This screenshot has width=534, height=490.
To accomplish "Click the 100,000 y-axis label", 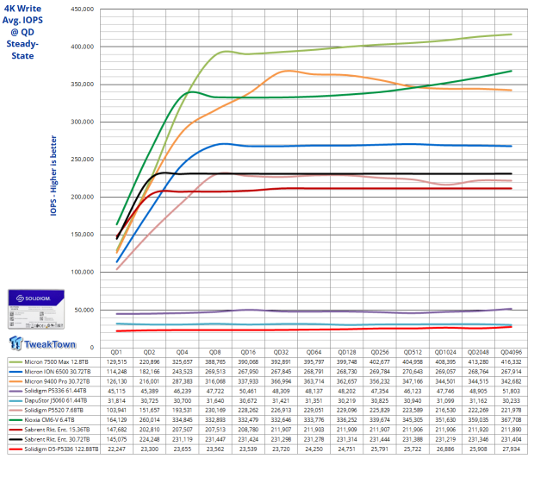I will 83,272.
